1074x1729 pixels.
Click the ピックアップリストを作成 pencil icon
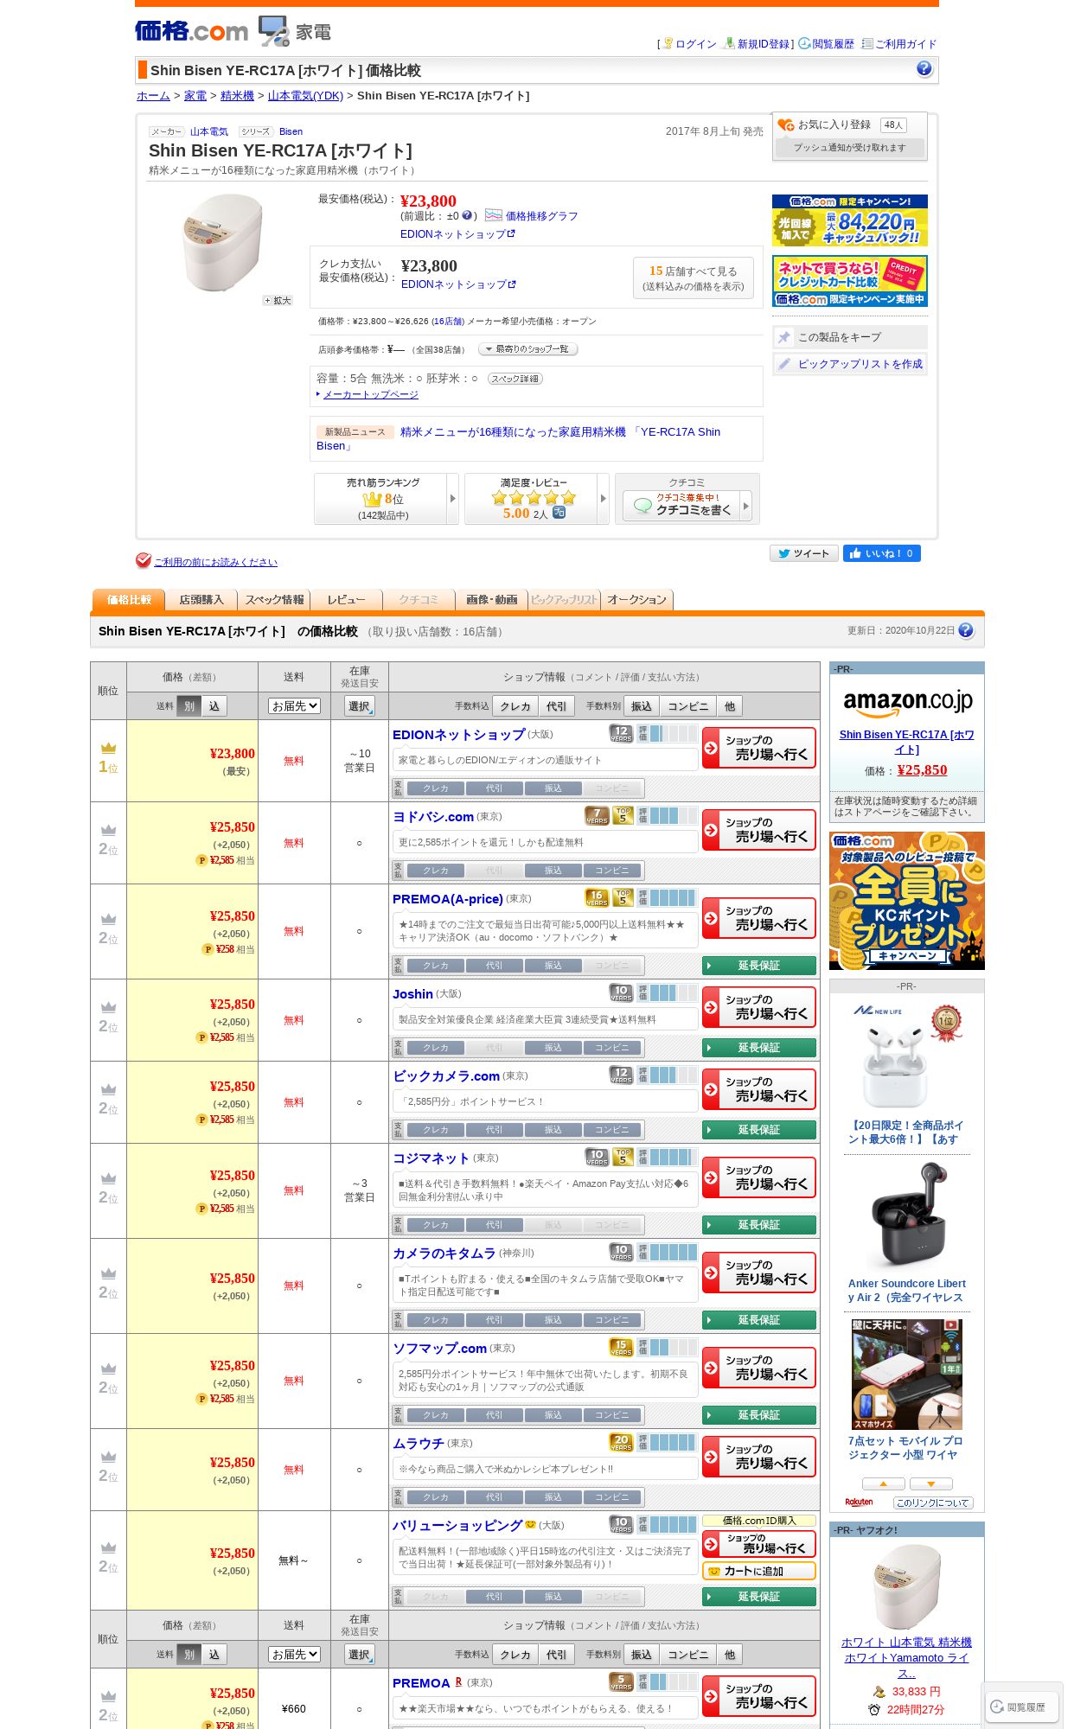tap(783, 364)
